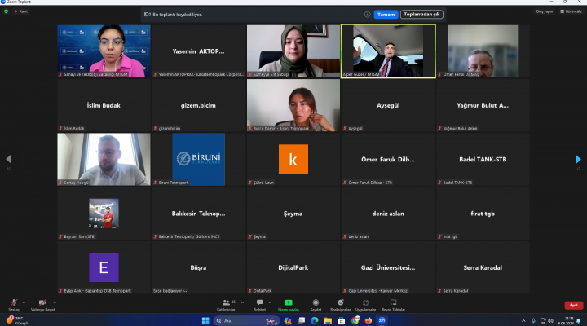587x326 pixels.
Task: Open File Explorer from taskbar
Action: click(328, 321)
